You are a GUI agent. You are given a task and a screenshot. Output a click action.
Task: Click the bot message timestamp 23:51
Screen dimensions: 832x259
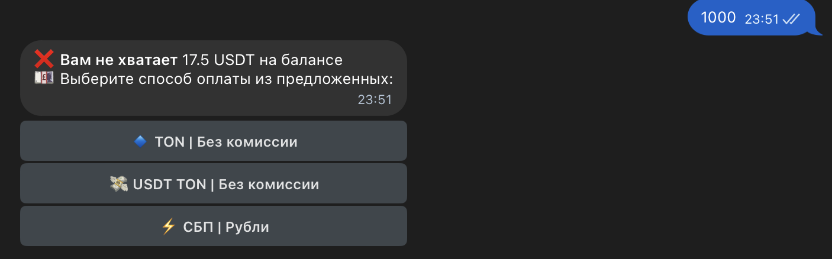[x=375, y=100]
